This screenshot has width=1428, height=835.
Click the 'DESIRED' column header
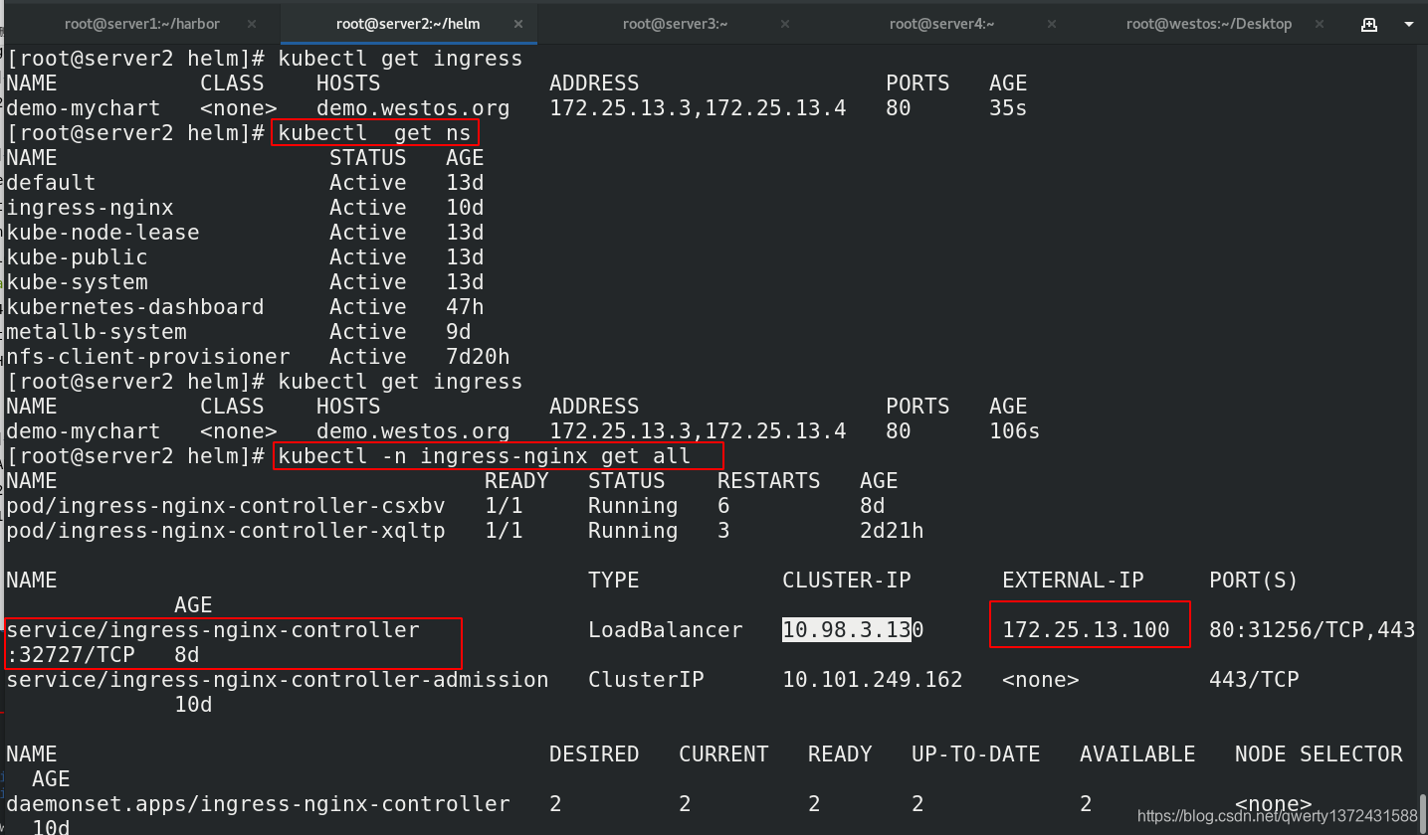click(594, 754)
